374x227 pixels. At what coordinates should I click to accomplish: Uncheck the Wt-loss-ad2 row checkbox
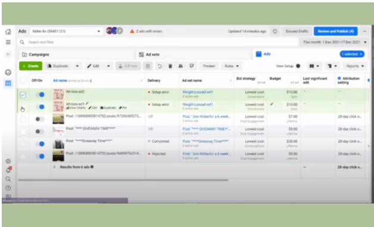(23, 95)
